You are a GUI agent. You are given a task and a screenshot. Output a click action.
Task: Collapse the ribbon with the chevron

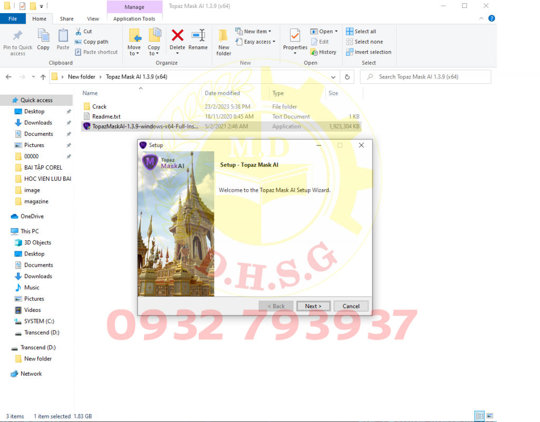coord(481,18)
